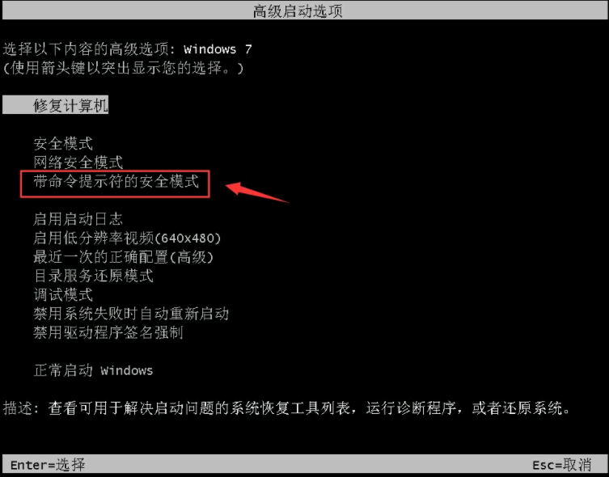
Task: Click the Enter=选择 hint in bottom bar
Action: [x=48, y=465]
